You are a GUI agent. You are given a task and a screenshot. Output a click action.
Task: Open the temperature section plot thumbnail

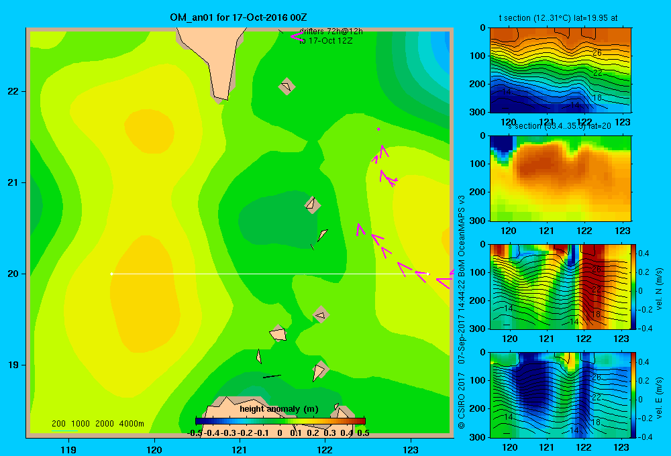[x=560, y=70]
